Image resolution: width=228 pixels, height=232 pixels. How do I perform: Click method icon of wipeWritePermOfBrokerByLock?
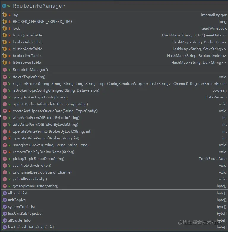point(5,117)
